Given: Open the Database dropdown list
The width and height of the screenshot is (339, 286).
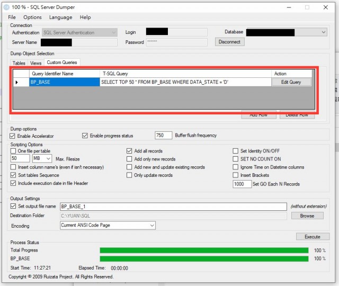Looking at the screenshot, I should point(324,32).
